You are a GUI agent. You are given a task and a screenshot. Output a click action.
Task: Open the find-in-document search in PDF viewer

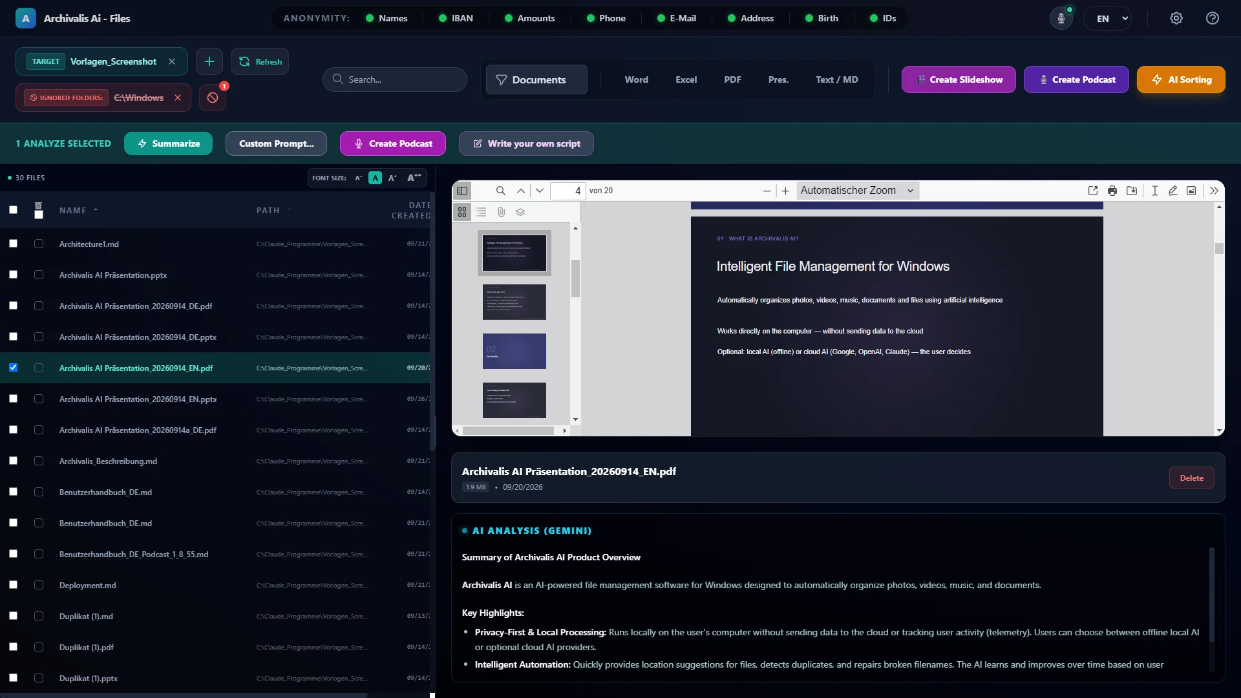point(500,191)
